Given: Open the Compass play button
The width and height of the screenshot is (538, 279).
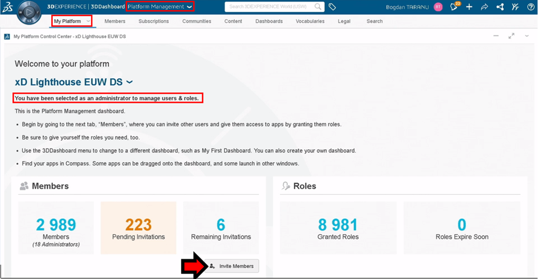Looking at the screenshot, I should pyautogui.click(x=29, y=13).
